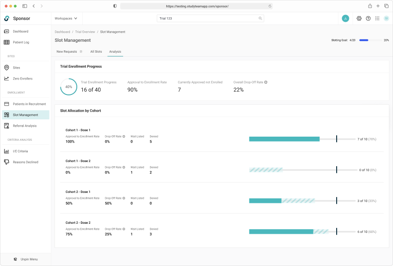Click the 'Cohort 2 - Dose 1' heading
This screenshot has height=266, width=393.
tap(78, 192)
